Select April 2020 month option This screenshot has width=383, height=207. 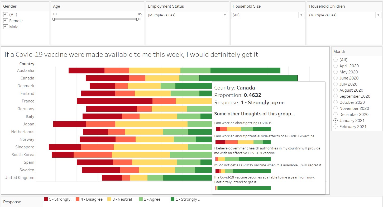336,66
